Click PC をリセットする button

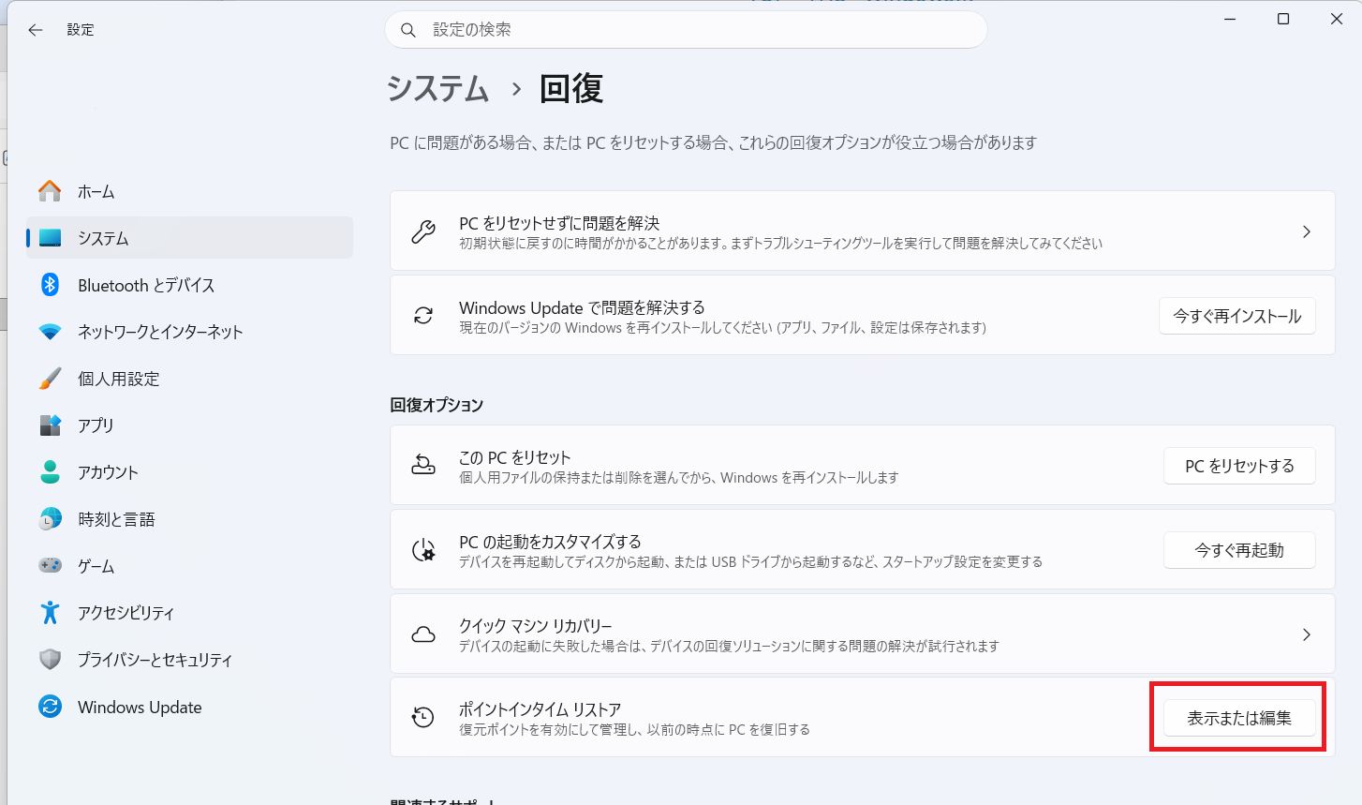[1239, 466]
